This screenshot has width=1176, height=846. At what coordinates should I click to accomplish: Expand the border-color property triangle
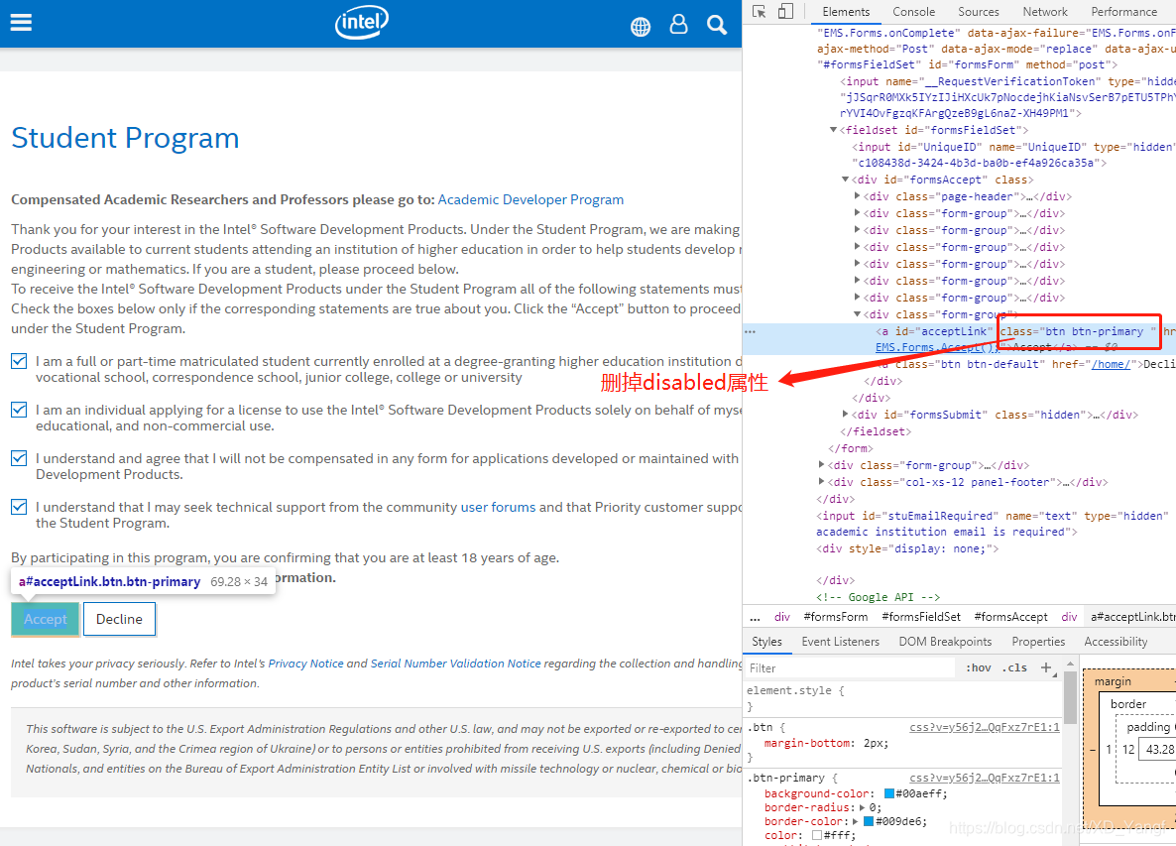tap(856, 821)
